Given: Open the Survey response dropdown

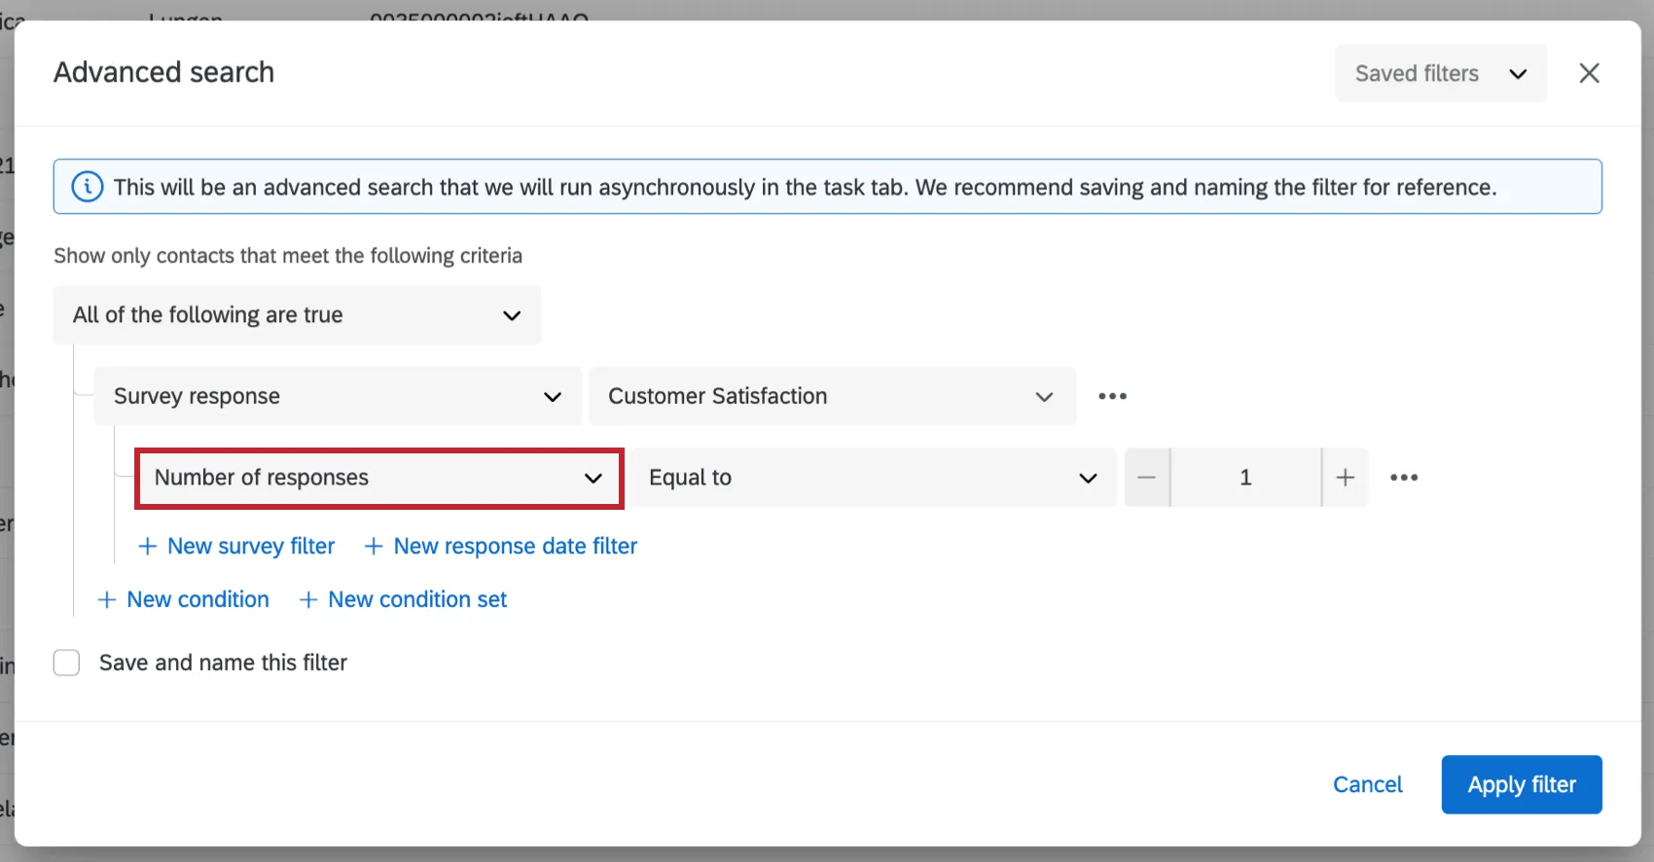Looking at the screenshot, I should click(337, 396).
